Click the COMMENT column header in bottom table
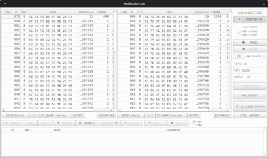Screen dimensions: 268x158 coord(173,130)
